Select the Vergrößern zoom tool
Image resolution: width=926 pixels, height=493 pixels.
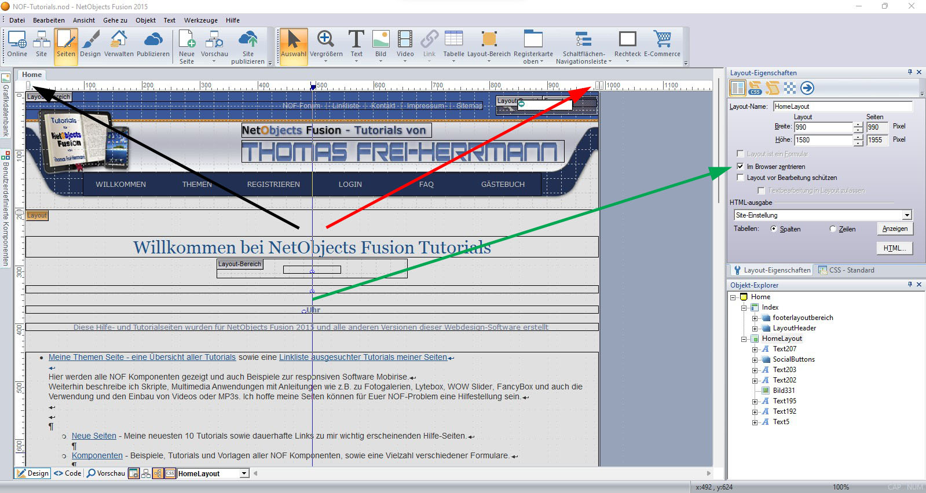click(x=325, y=45)
